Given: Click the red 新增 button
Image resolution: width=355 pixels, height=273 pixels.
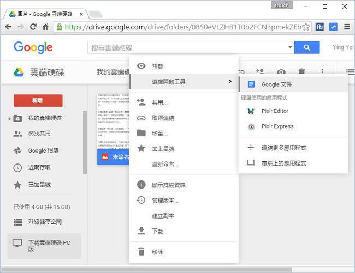Looking at the screenshot, I should coord(38,100).
